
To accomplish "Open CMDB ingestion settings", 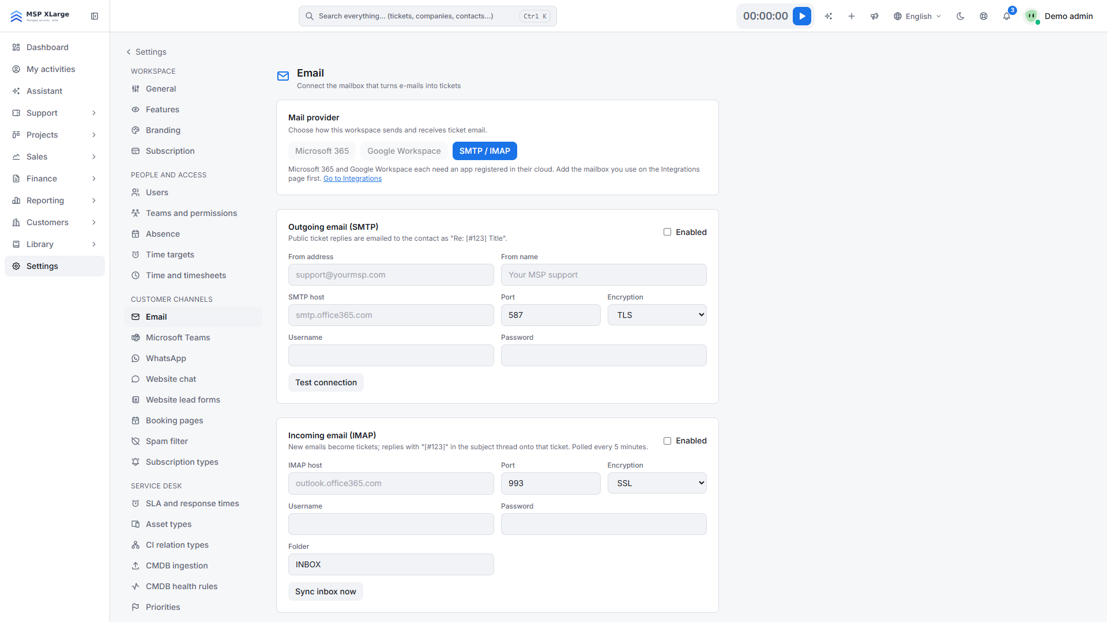I will pos(193,566).
